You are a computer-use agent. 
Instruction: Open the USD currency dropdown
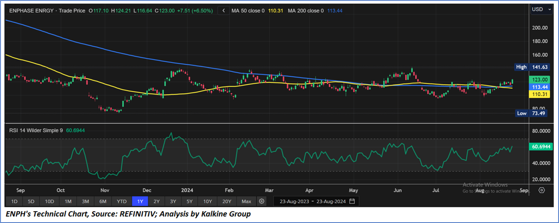[541, 10]
